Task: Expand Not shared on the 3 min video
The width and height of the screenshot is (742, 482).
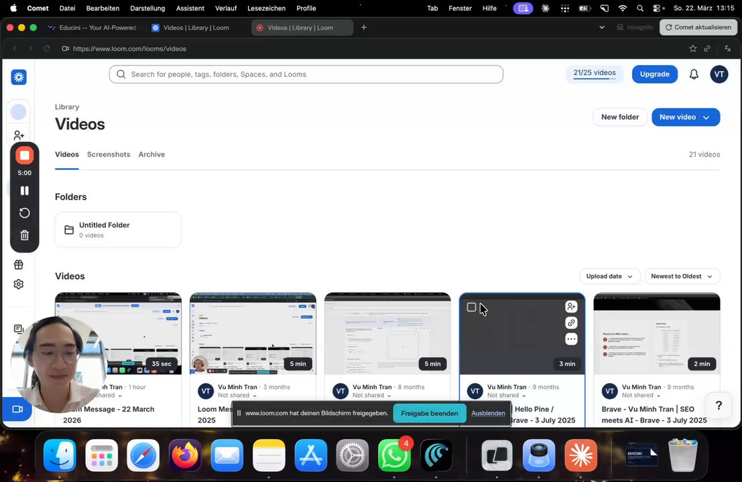Action: 506,396
